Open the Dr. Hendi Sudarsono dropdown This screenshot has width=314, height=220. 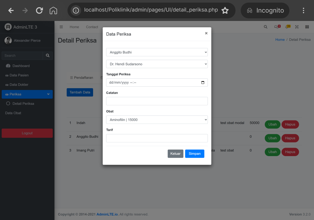pos(157,64)
